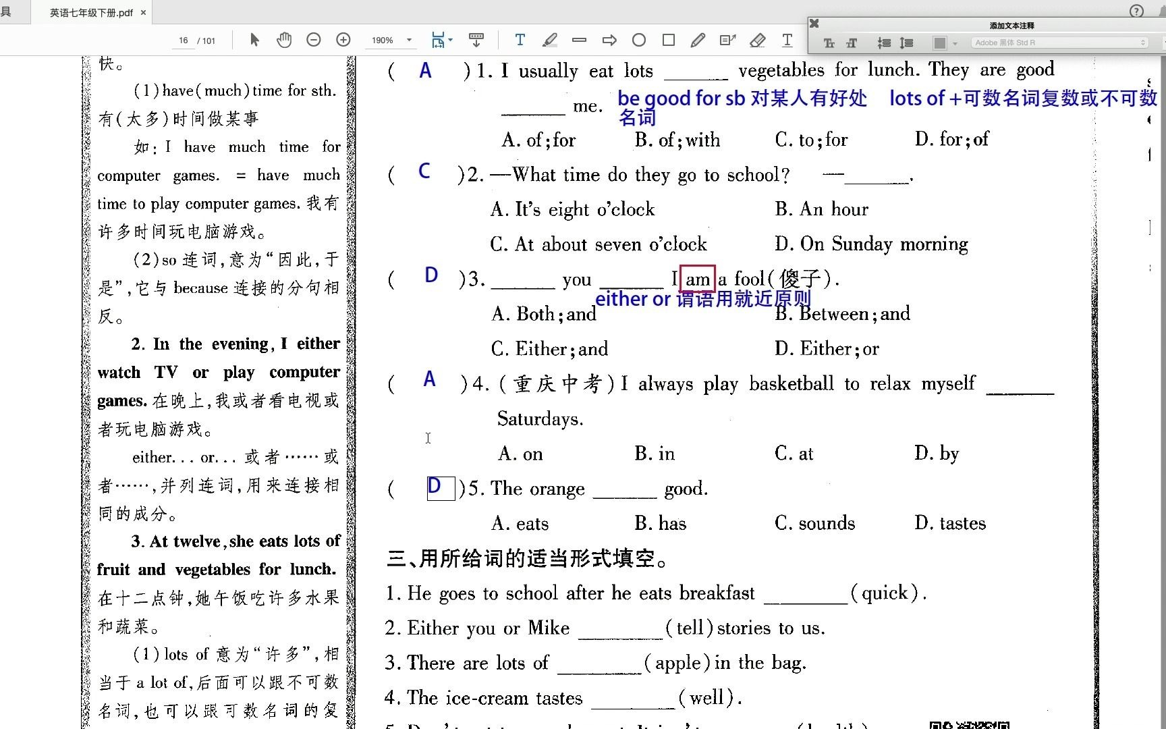Switch to the 英语七年级下册.pdf tab
1166x729 pixels.
91,12
